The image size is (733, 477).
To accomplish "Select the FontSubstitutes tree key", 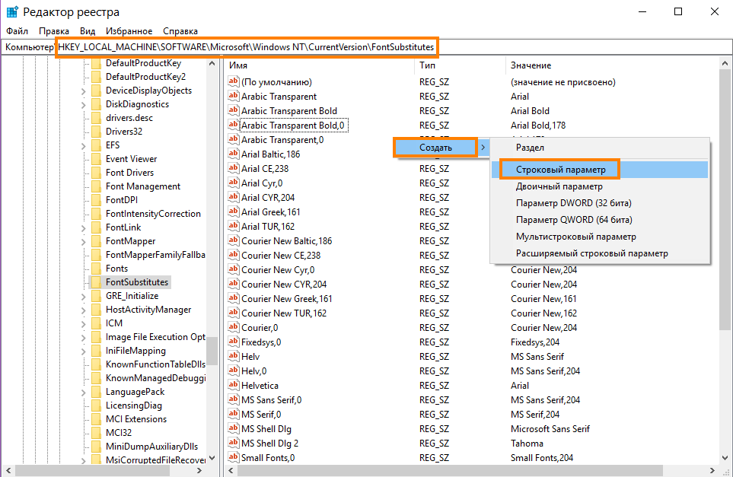I will pyautogui.click(x=137, y=282).
